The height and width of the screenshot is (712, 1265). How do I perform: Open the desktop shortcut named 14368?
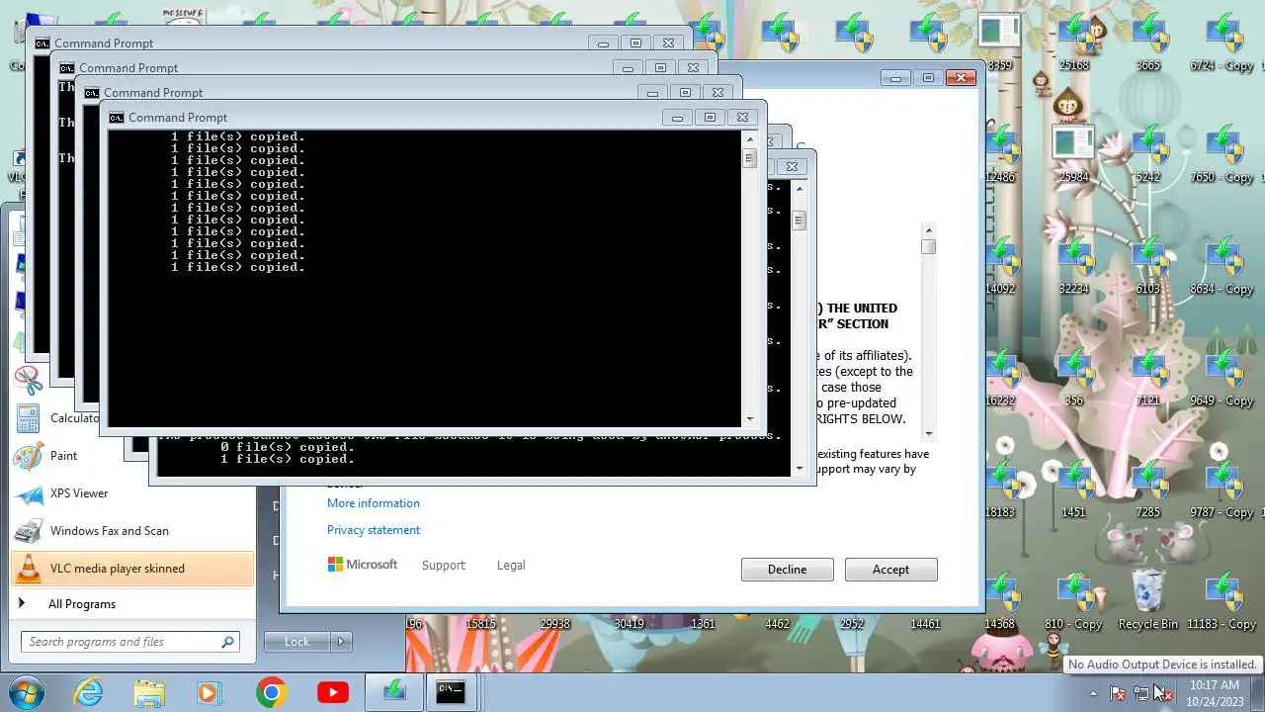click(x=1000, y=600)
